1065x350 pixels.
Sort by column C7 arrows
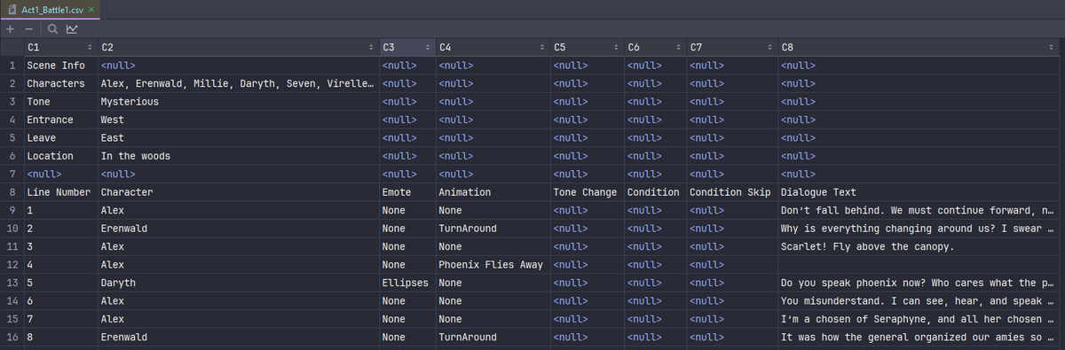[769, 47]
